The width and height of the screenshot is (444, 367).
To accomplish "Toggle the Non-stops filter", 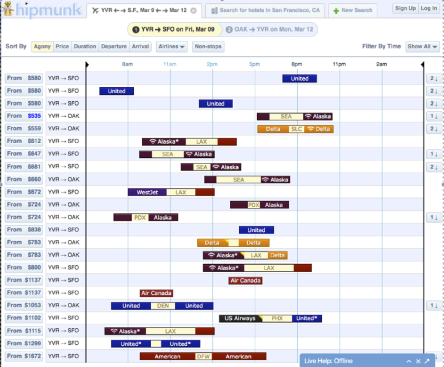I will [x=208, y=46].
